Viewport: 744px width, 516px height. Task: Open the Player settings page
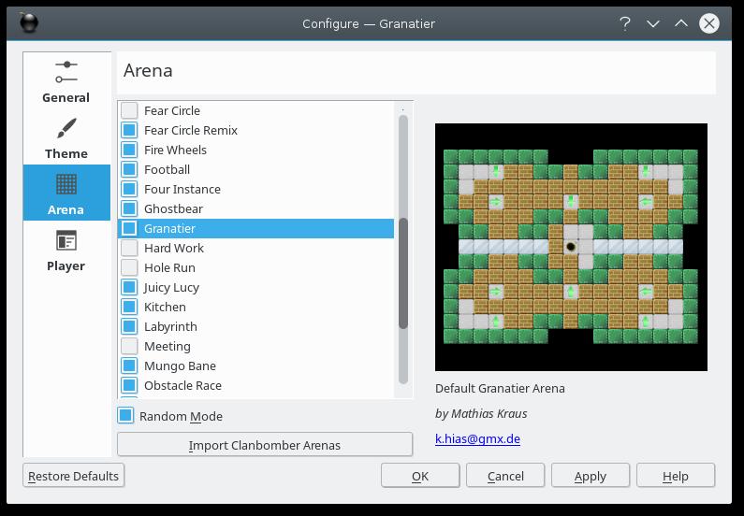[66, 249]
